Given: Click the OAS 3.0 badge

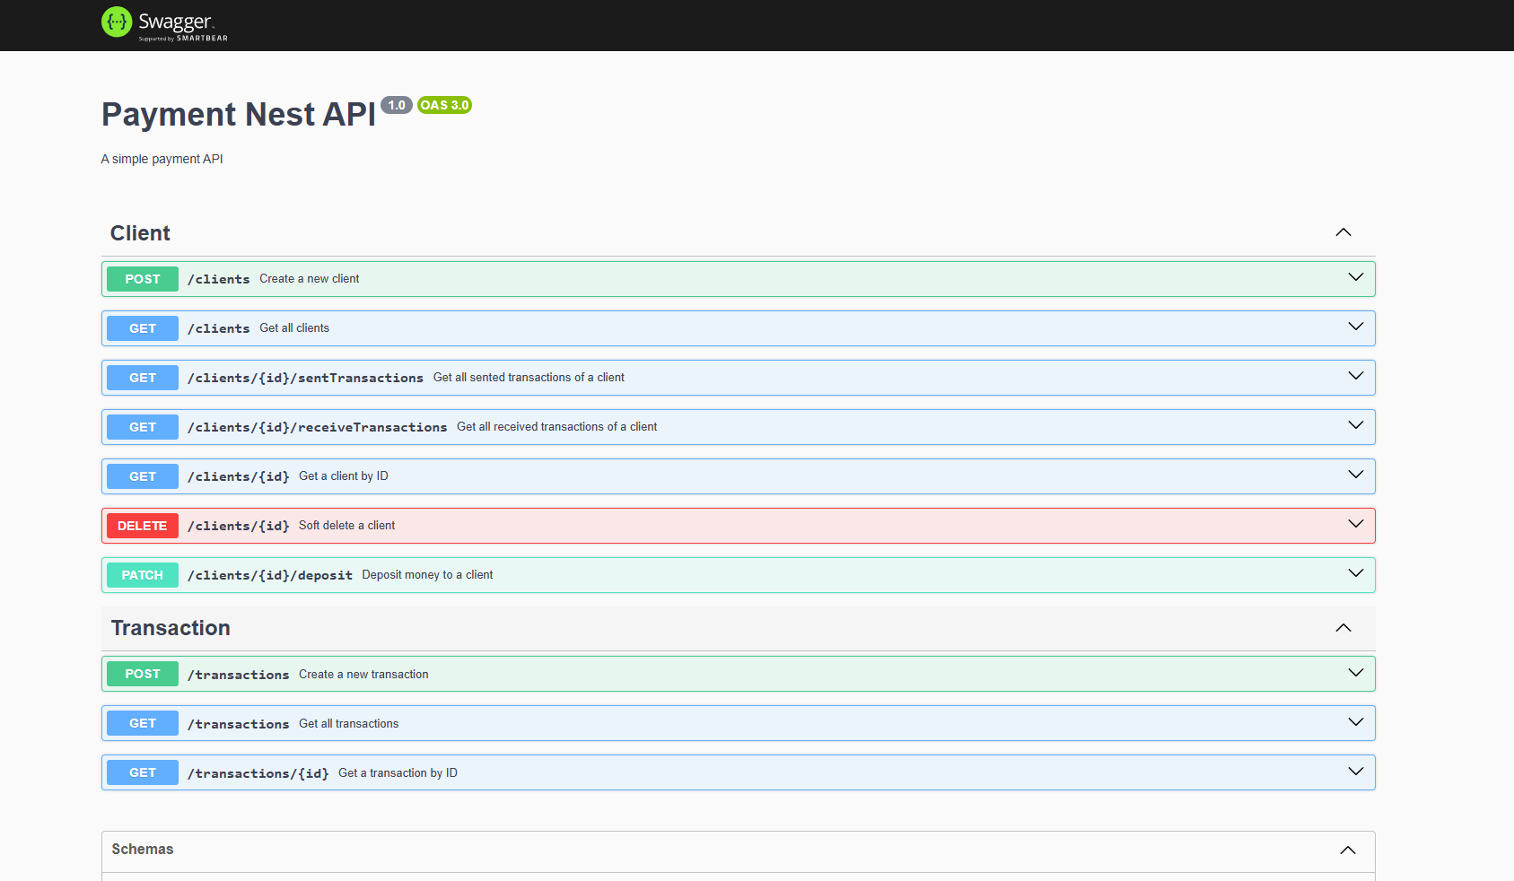Looking at the screenshot, I should (444, 105).
